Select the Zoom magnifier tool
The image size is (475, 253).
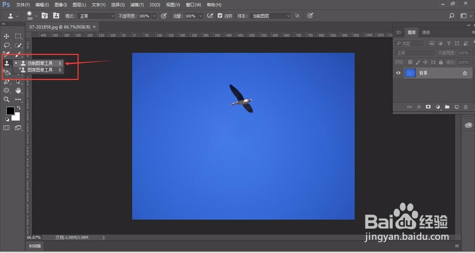[x=6, y=99]
